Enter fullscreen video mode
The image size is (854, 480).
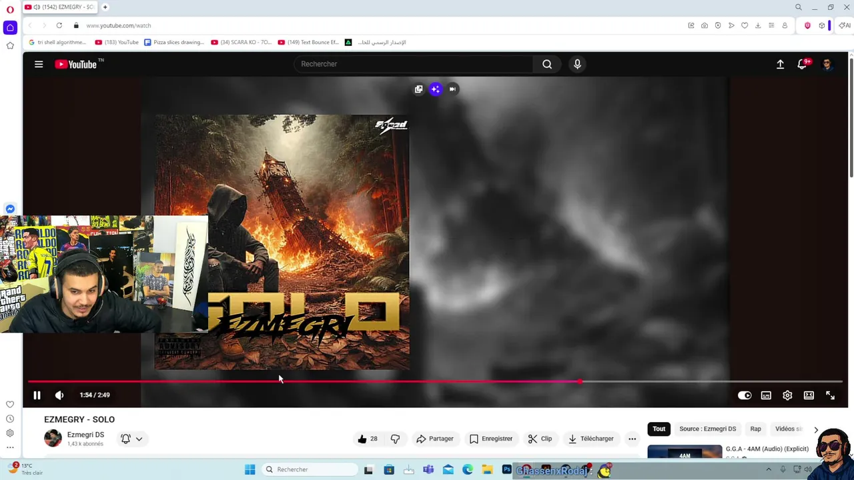pyautogui.click(x=830, y=395)
